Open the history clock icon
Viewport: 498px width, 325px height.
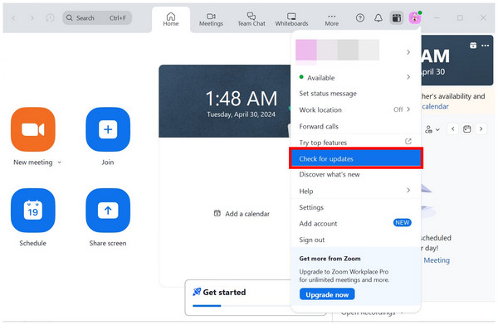coord(50,17)
